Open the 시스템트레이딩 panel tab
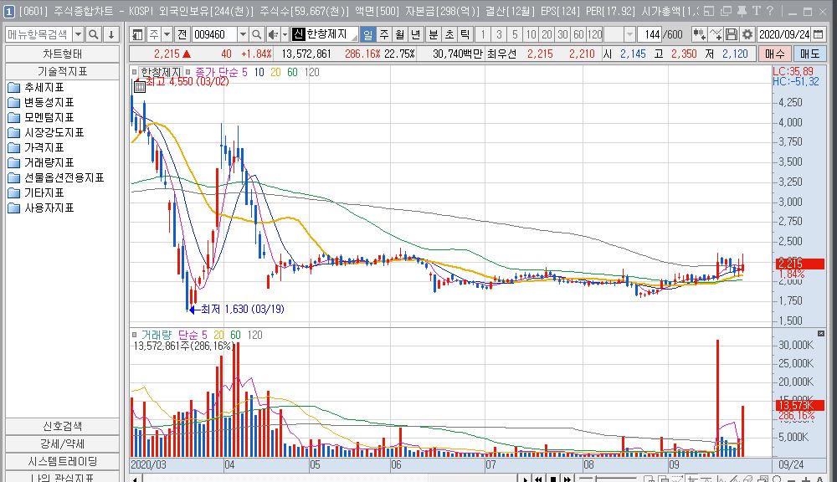This screenshot has width=837, height=482. coord(63,461)
